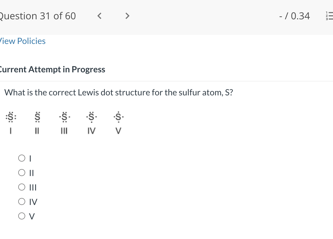The height and width of the screenshot is (239, 333).
Task: Click the question text about sulfur atom
Action: click(x=119, y=92)
